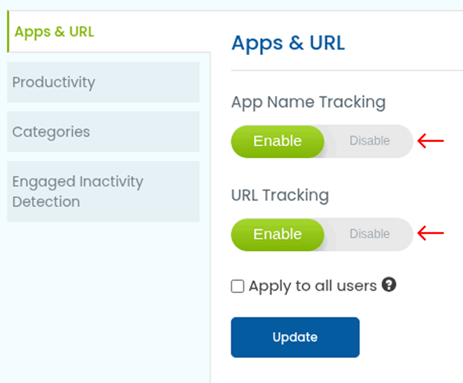Enable App Name Tracking

tap(278, 141)
